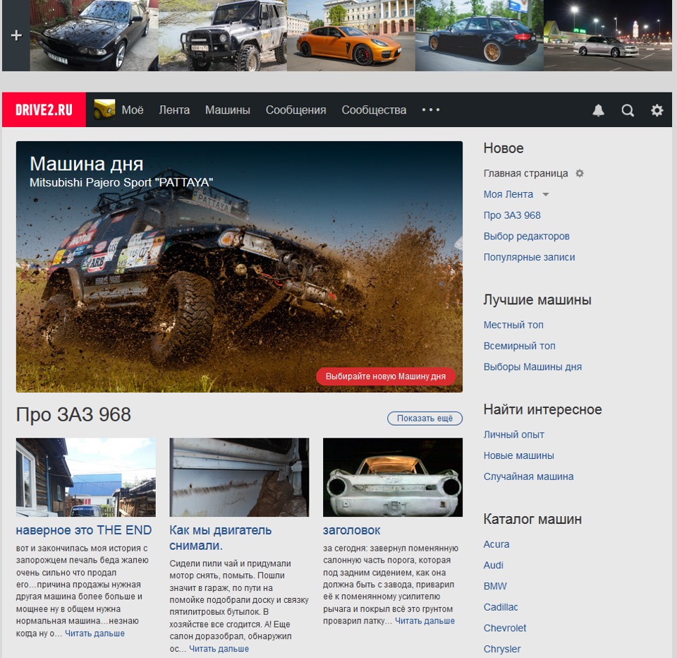Open the three-dots more menu
Image resolution: width=677 pixels, height=658 pixels.
coord(430,110)
